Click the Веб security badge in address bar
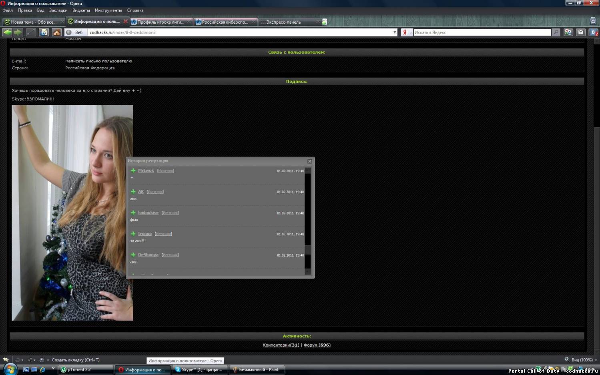The height and width of the screenshot is (375, 600). pos(75,32)
